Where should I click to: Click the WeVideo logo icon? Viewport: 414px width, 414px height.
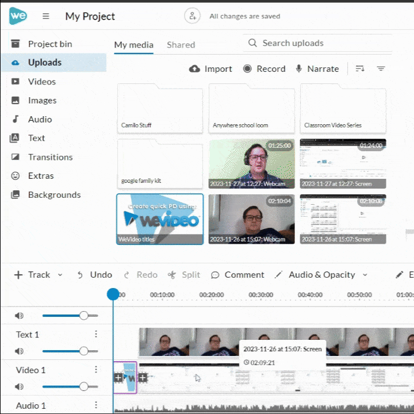(x=18, y=16)
